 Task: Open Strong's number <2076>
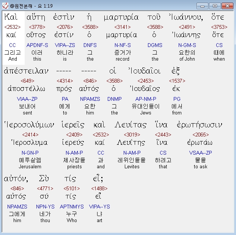click(x=65, y=27)
